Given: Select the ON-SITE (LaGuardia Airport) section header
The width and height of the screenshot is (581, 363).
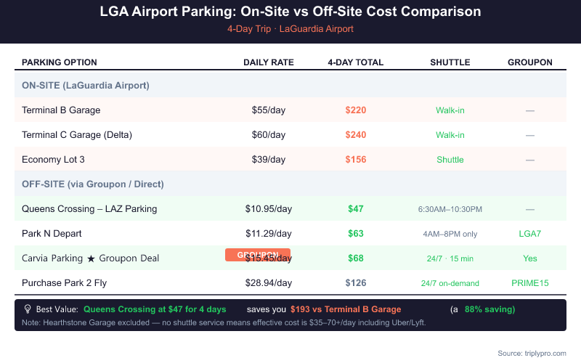Looking at the screenshot, I should tap(86, 86).
